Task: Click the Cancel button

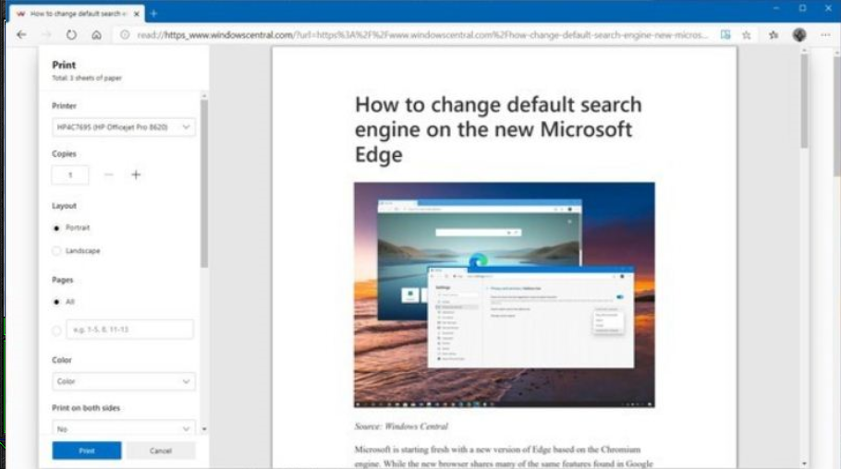Action: pyautogui.click(x=161, y=451)
